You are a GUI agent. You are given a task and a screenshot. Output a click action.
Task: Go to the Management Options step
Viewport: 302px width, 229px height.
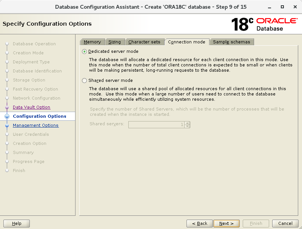pyautogui.click(x=35, y=125)
